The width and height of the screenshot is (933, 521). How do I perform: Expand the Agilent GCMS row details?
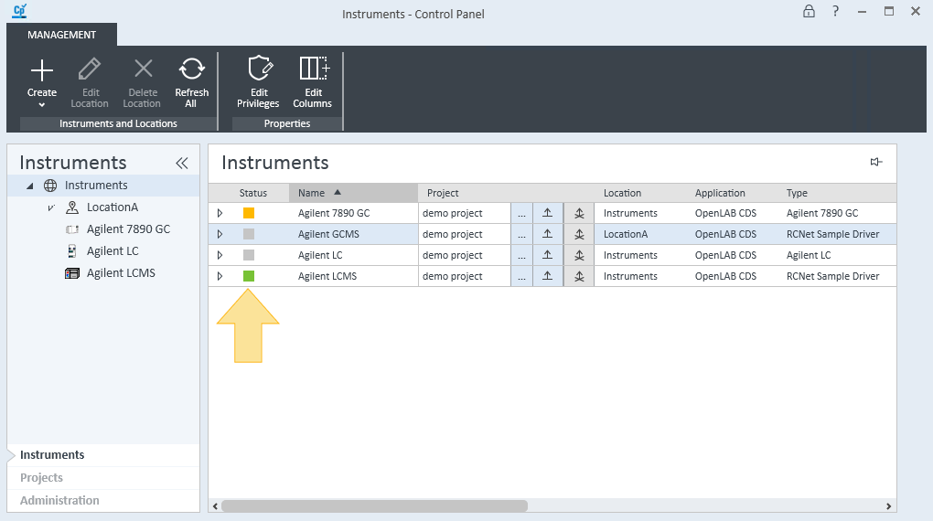(x=220, y=234)
